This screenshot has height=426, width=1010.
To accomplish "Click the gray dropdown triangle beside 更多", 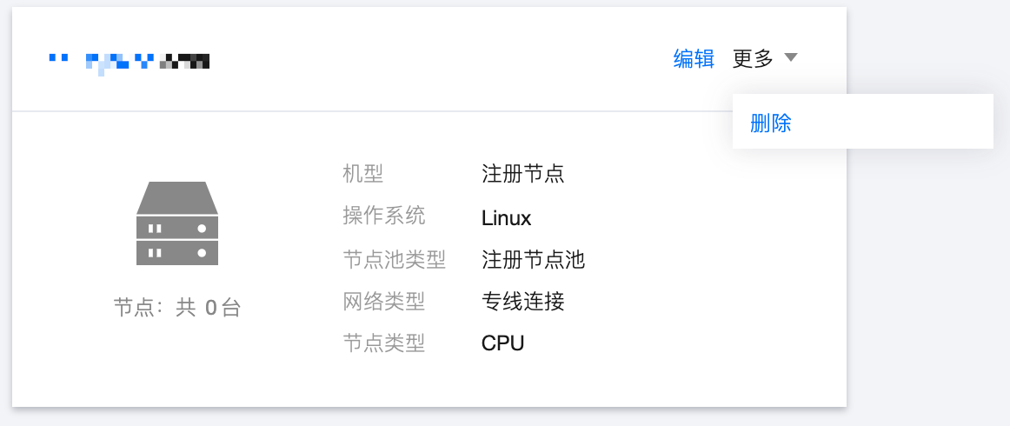I will point(791,58).
